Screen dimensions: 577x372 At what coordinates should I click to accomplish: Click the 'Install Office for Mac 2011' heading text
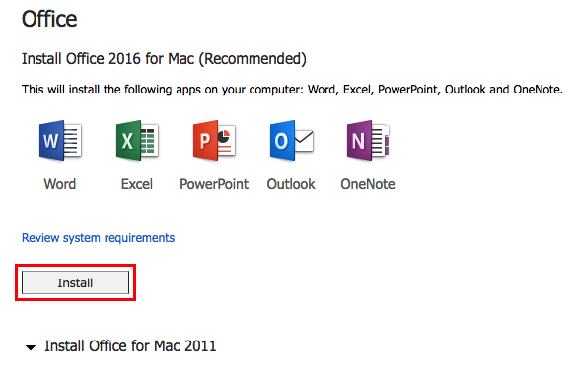(130, 346)
